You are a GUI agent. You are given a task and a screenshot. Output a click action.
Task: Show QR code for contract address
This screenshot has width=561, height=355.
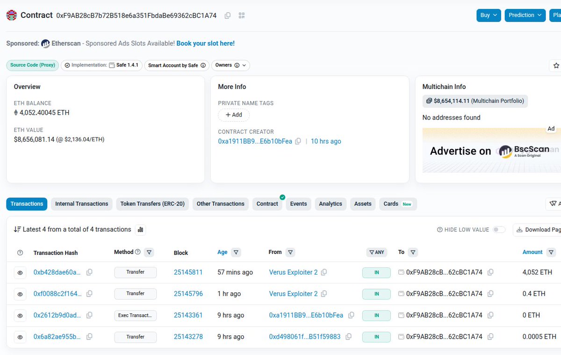click(x=242, y=15)
